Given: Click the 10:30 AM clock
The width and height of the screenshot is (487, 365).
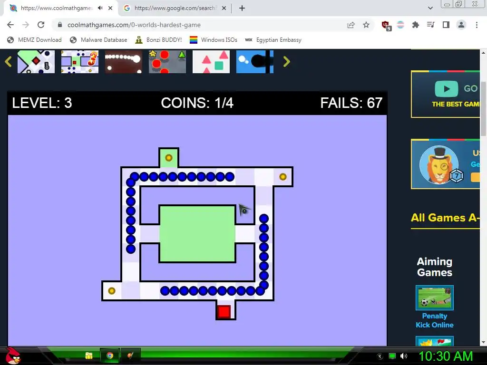Looking at the screenshot, I should coord(446,356).
